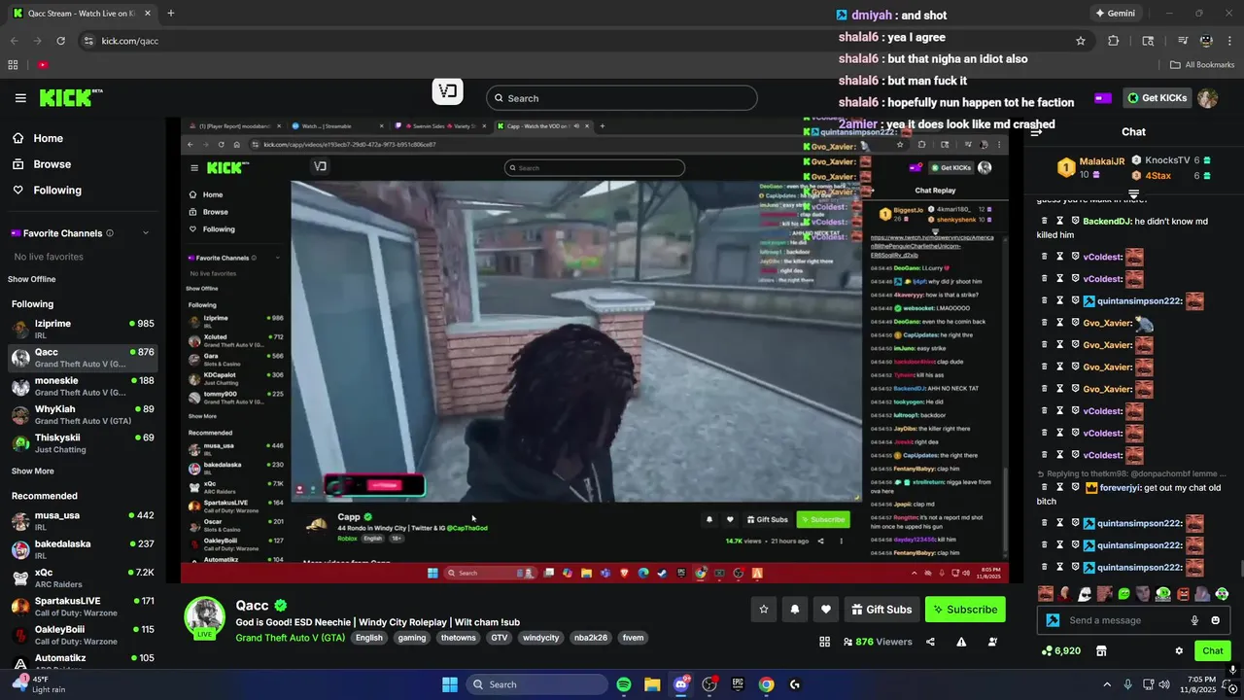This screenshot has height=700, width=1244.
Task: Click the Qacc stream video player
Action: click(x=595, y=351)
